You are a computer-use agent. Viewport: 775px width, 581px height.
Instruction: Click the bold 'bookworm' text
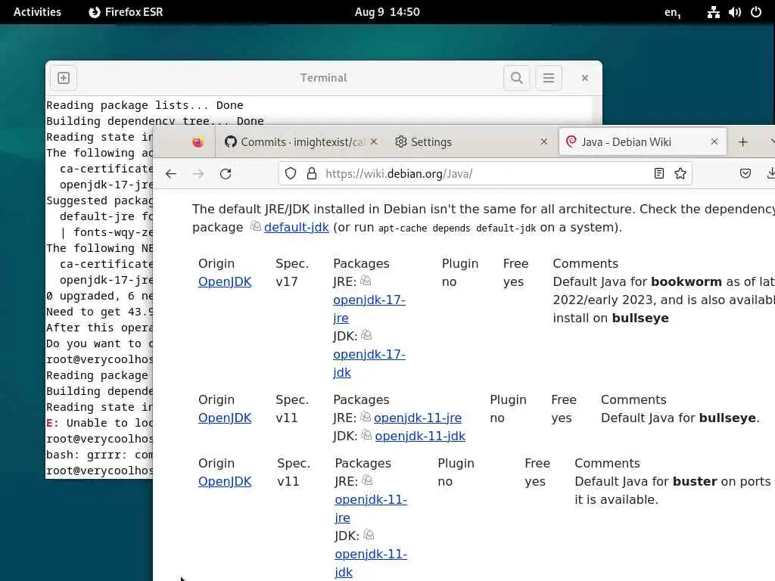(686, 281)
